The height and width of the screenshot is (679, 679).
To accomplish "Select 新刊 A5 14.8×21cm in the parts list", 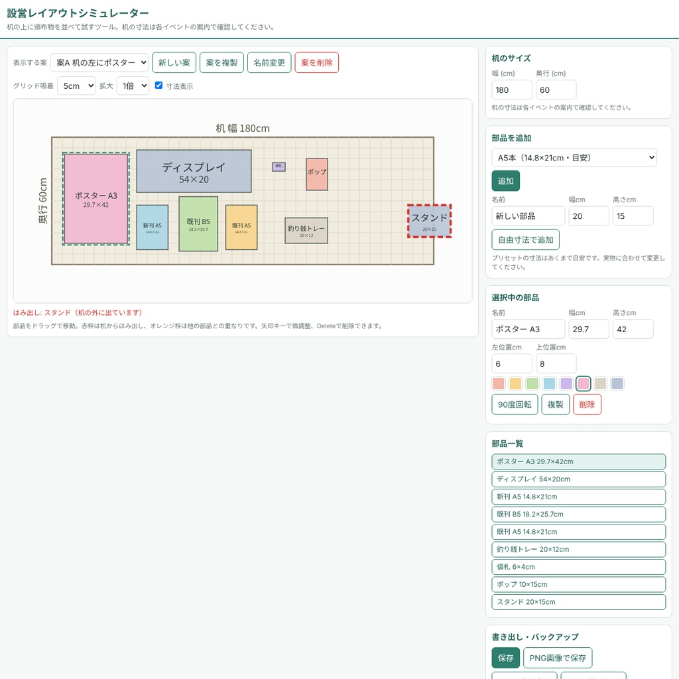I will tap(578, 496).
